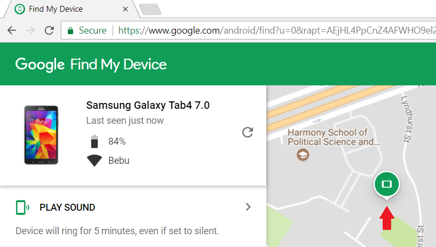Screen dimensions: 436x247
Task: Click the browser forward arrow
Action: coord(30,30)
